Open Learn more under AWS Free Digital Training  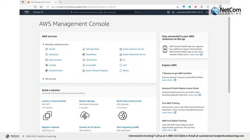(169, 130)
